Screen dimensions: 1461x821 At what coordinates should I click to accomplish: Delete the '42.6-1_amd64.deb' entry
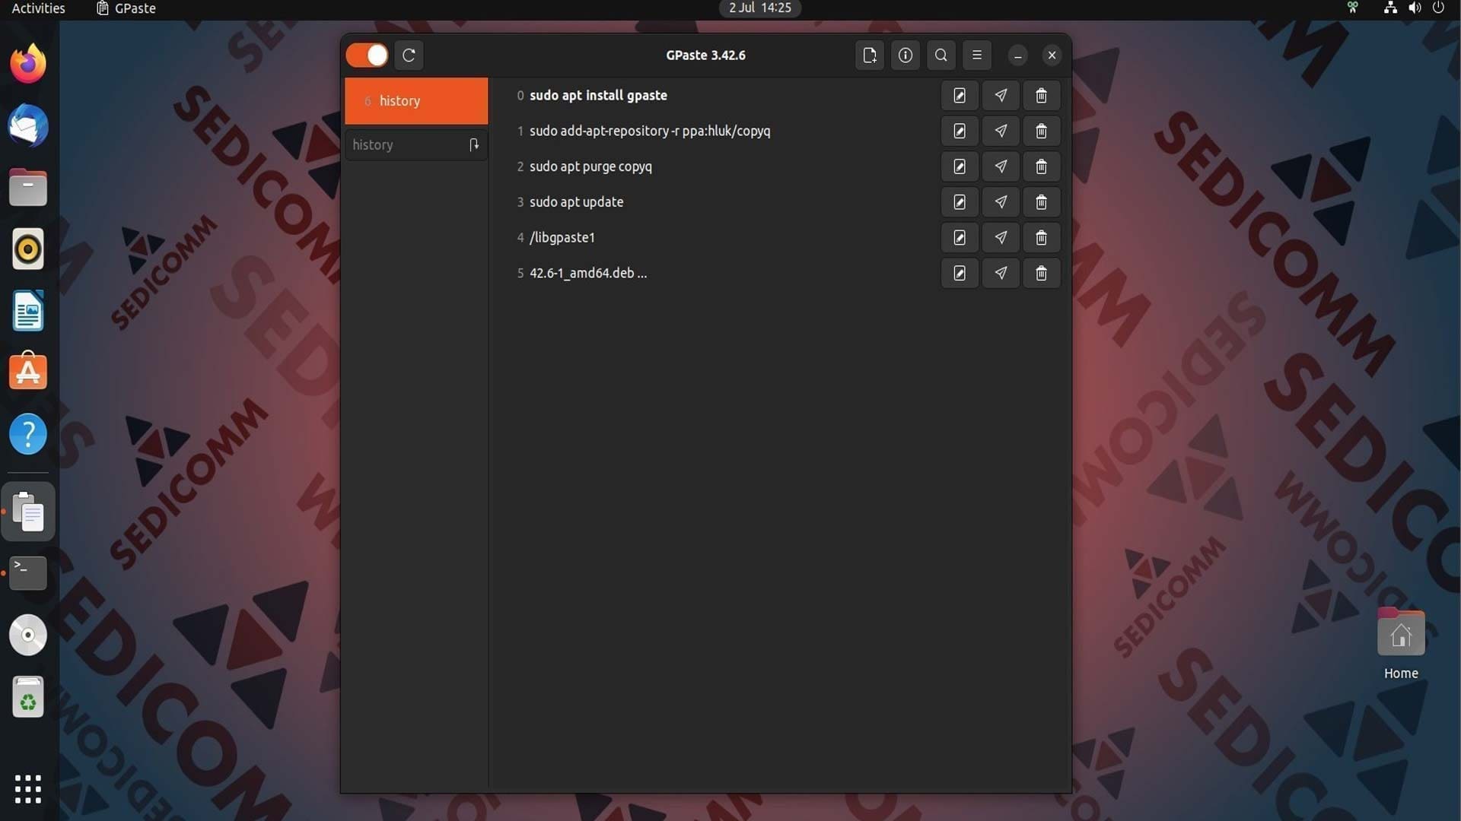[x=1041, y=273]
